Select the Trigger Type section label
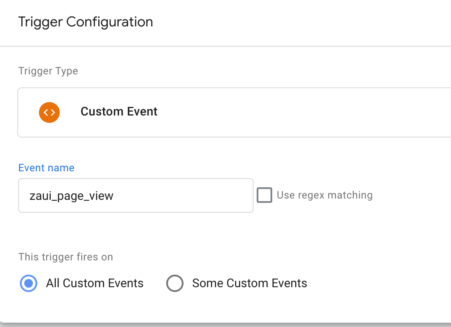The height and width of the screenshot is (327, 451). (48, 71)
